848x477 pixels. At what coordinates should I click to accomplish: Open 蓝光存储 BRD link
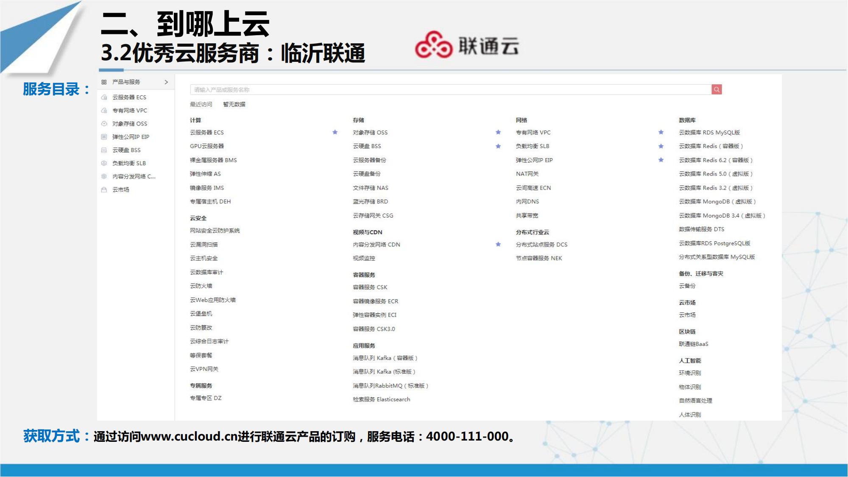[x=371, y=201]
